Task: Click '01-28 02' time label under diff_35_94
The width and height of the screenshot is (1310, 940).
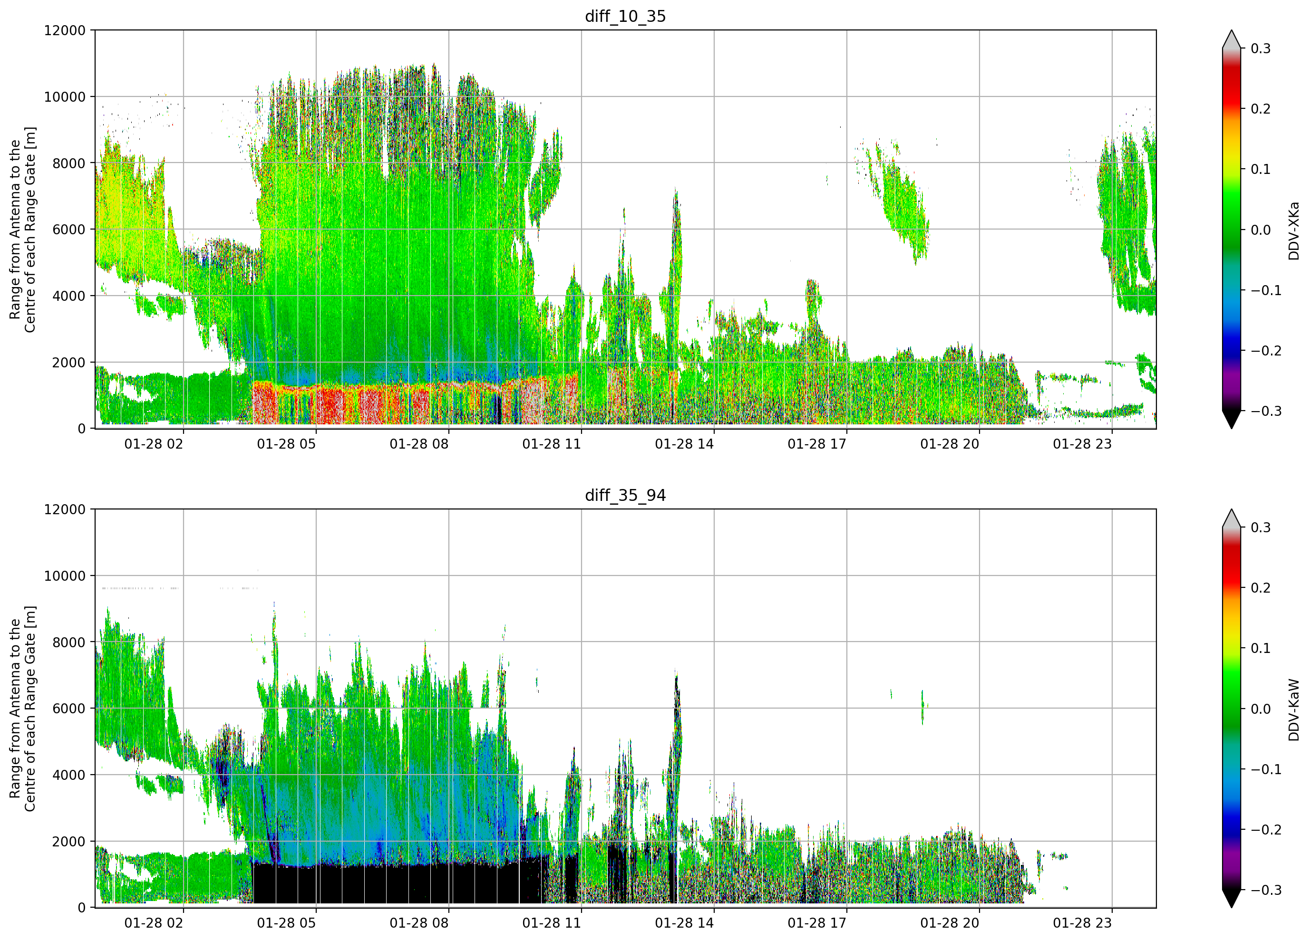Action: 154,923
